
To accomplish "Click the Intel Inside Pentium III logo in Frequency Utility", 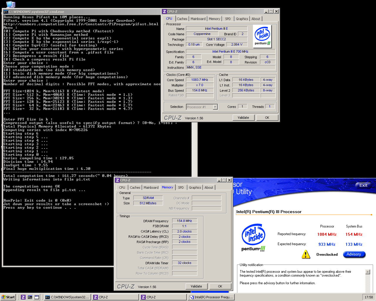I will [254, 238].
